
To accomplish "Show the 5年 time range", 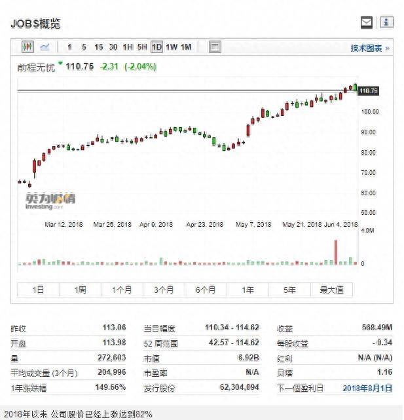I will tap(289, 290).
